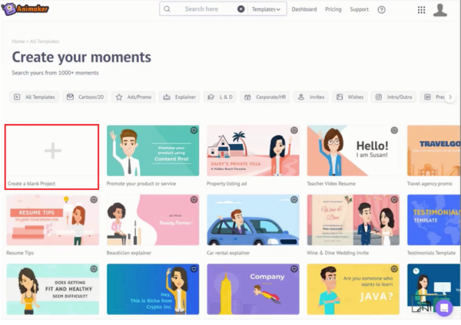
Task: Toggle the heart on Resume Tips template
Action: (94, 199)
